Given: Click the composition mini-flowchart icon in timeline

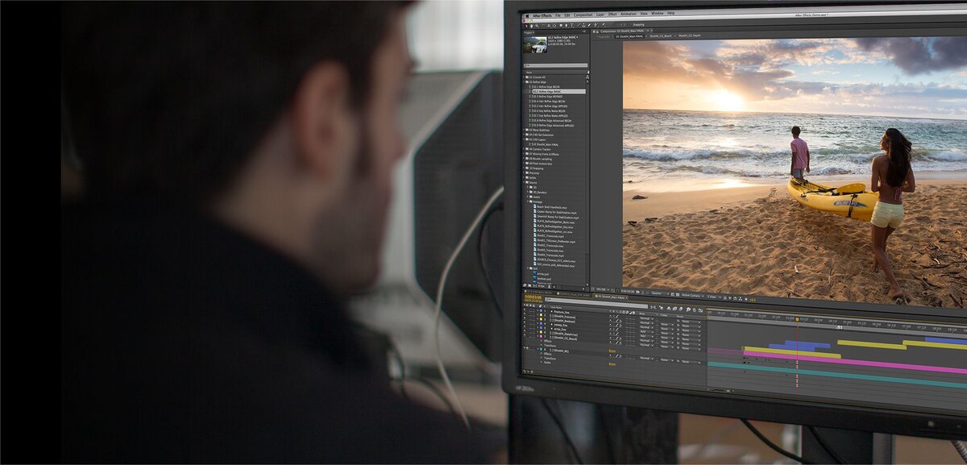Looking at the screenshot, I should point(654,307).
